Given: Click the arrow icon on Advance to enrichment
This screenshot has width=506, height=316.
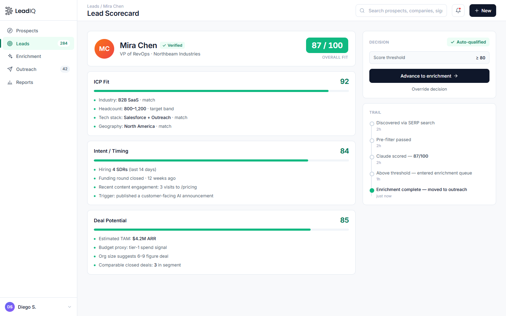Looking at the screenshot, I should pyautogui.click(x=456, y=76).
